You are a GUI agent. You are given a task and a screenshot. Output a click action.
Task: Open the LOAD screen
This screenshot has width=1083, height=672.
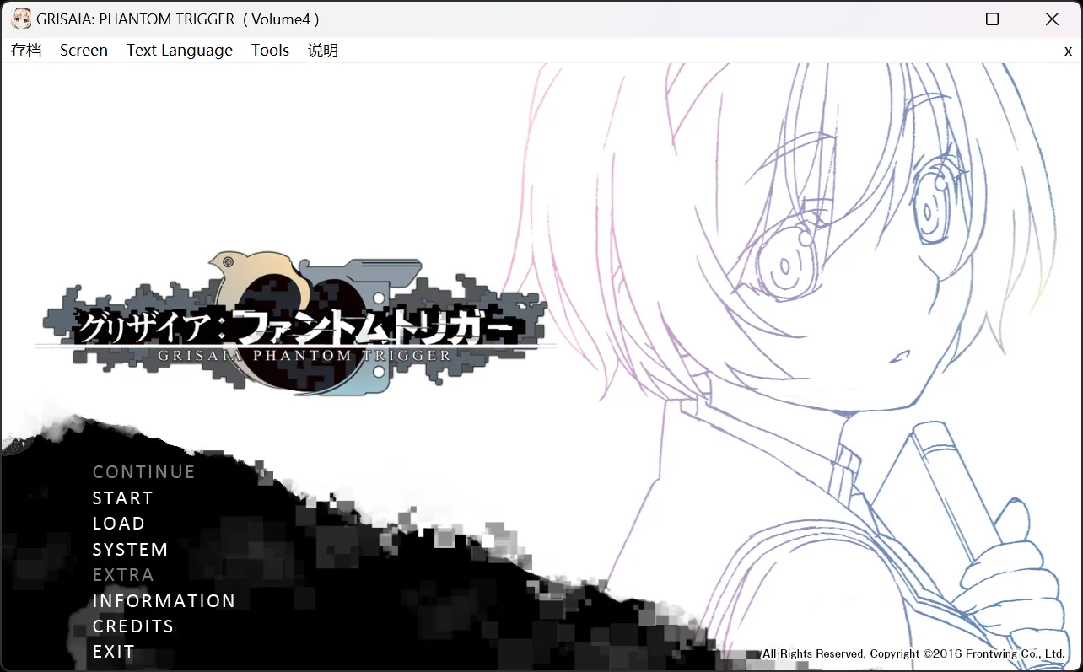coord(118,524)
